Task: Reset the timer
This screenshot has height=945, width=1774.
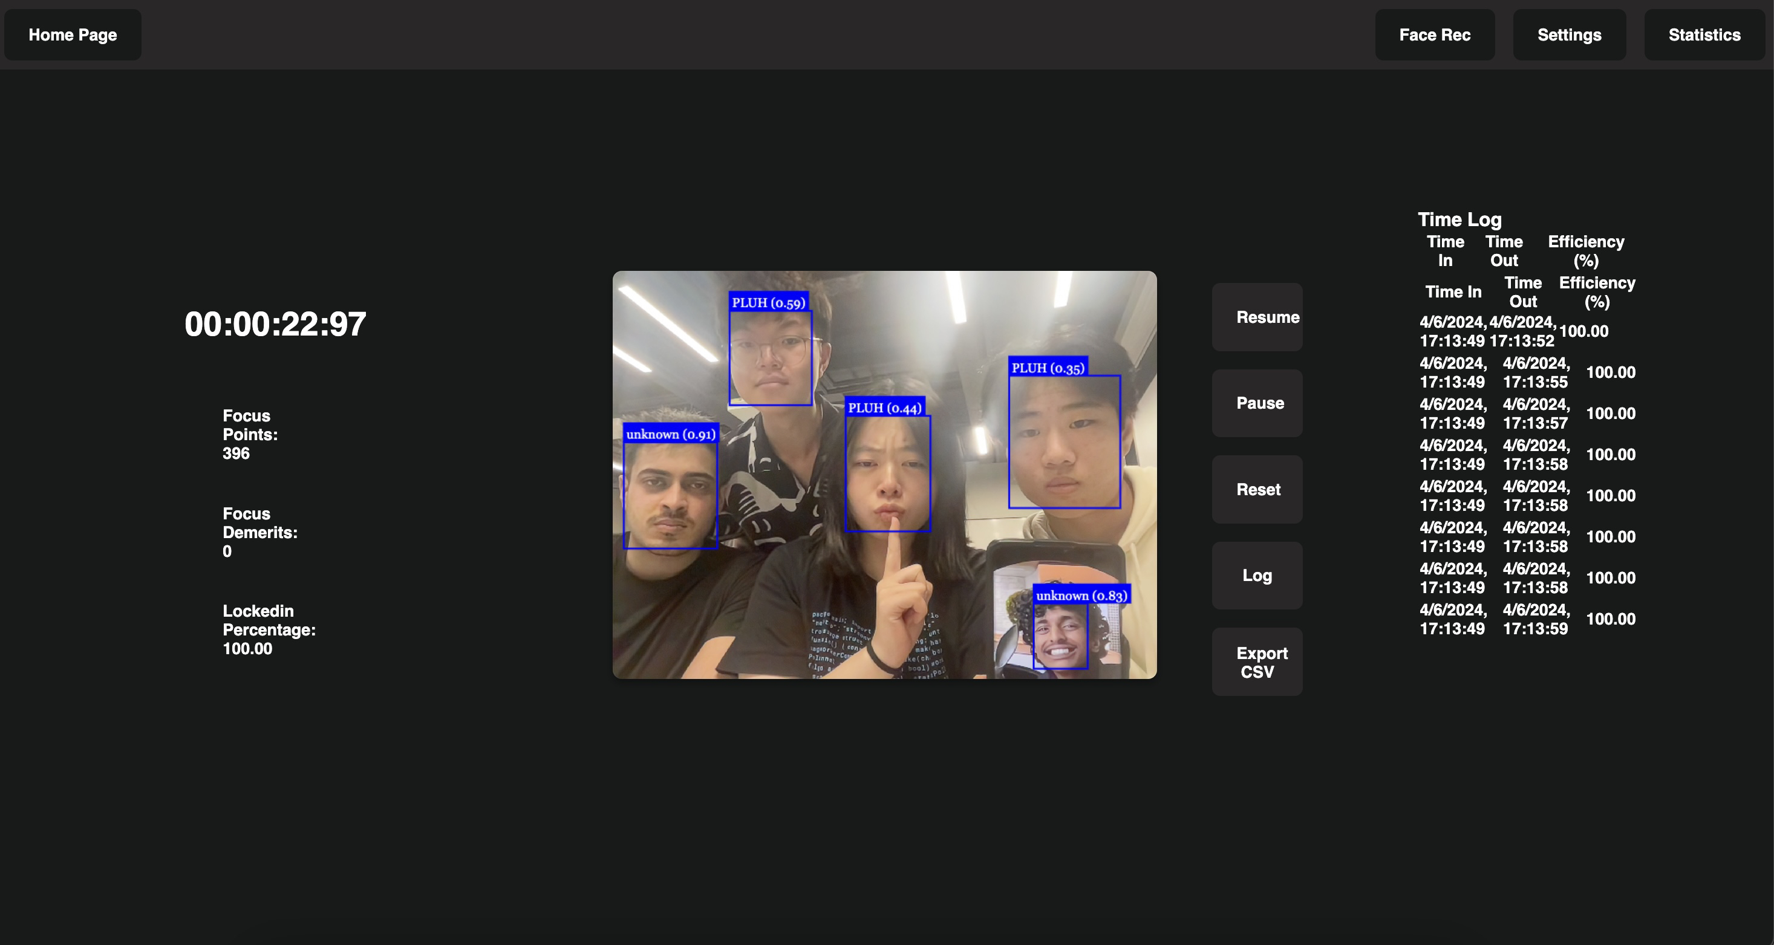Action: click(1257, 489)
